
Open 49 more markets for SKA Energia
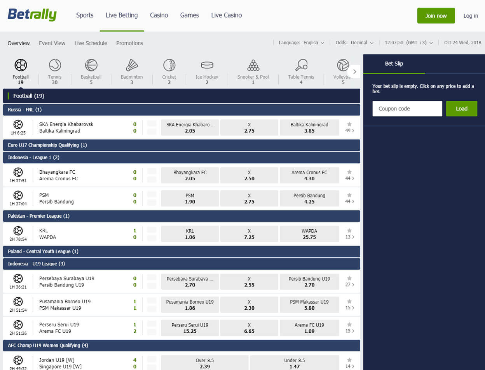(350, 131)
